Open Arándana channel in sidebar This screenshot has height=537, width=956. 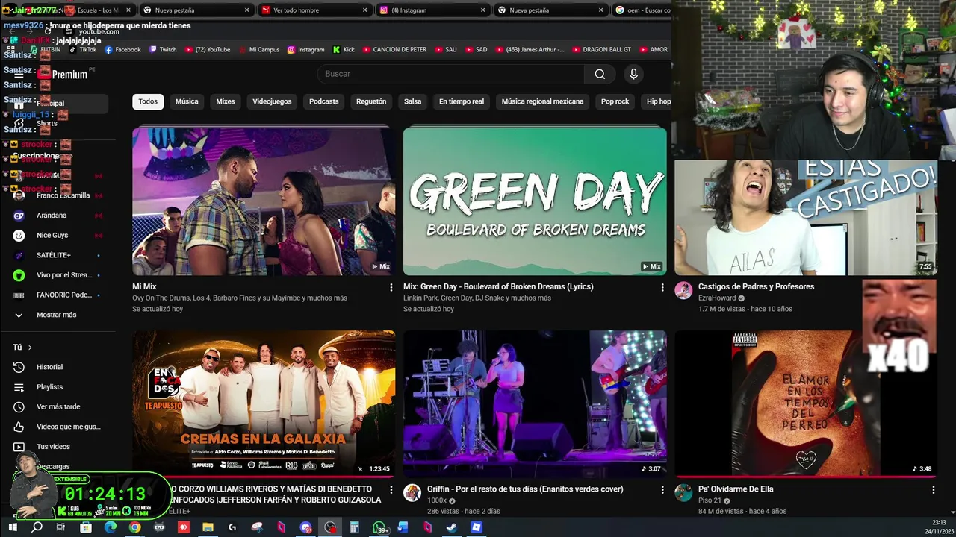pos(58,216)
